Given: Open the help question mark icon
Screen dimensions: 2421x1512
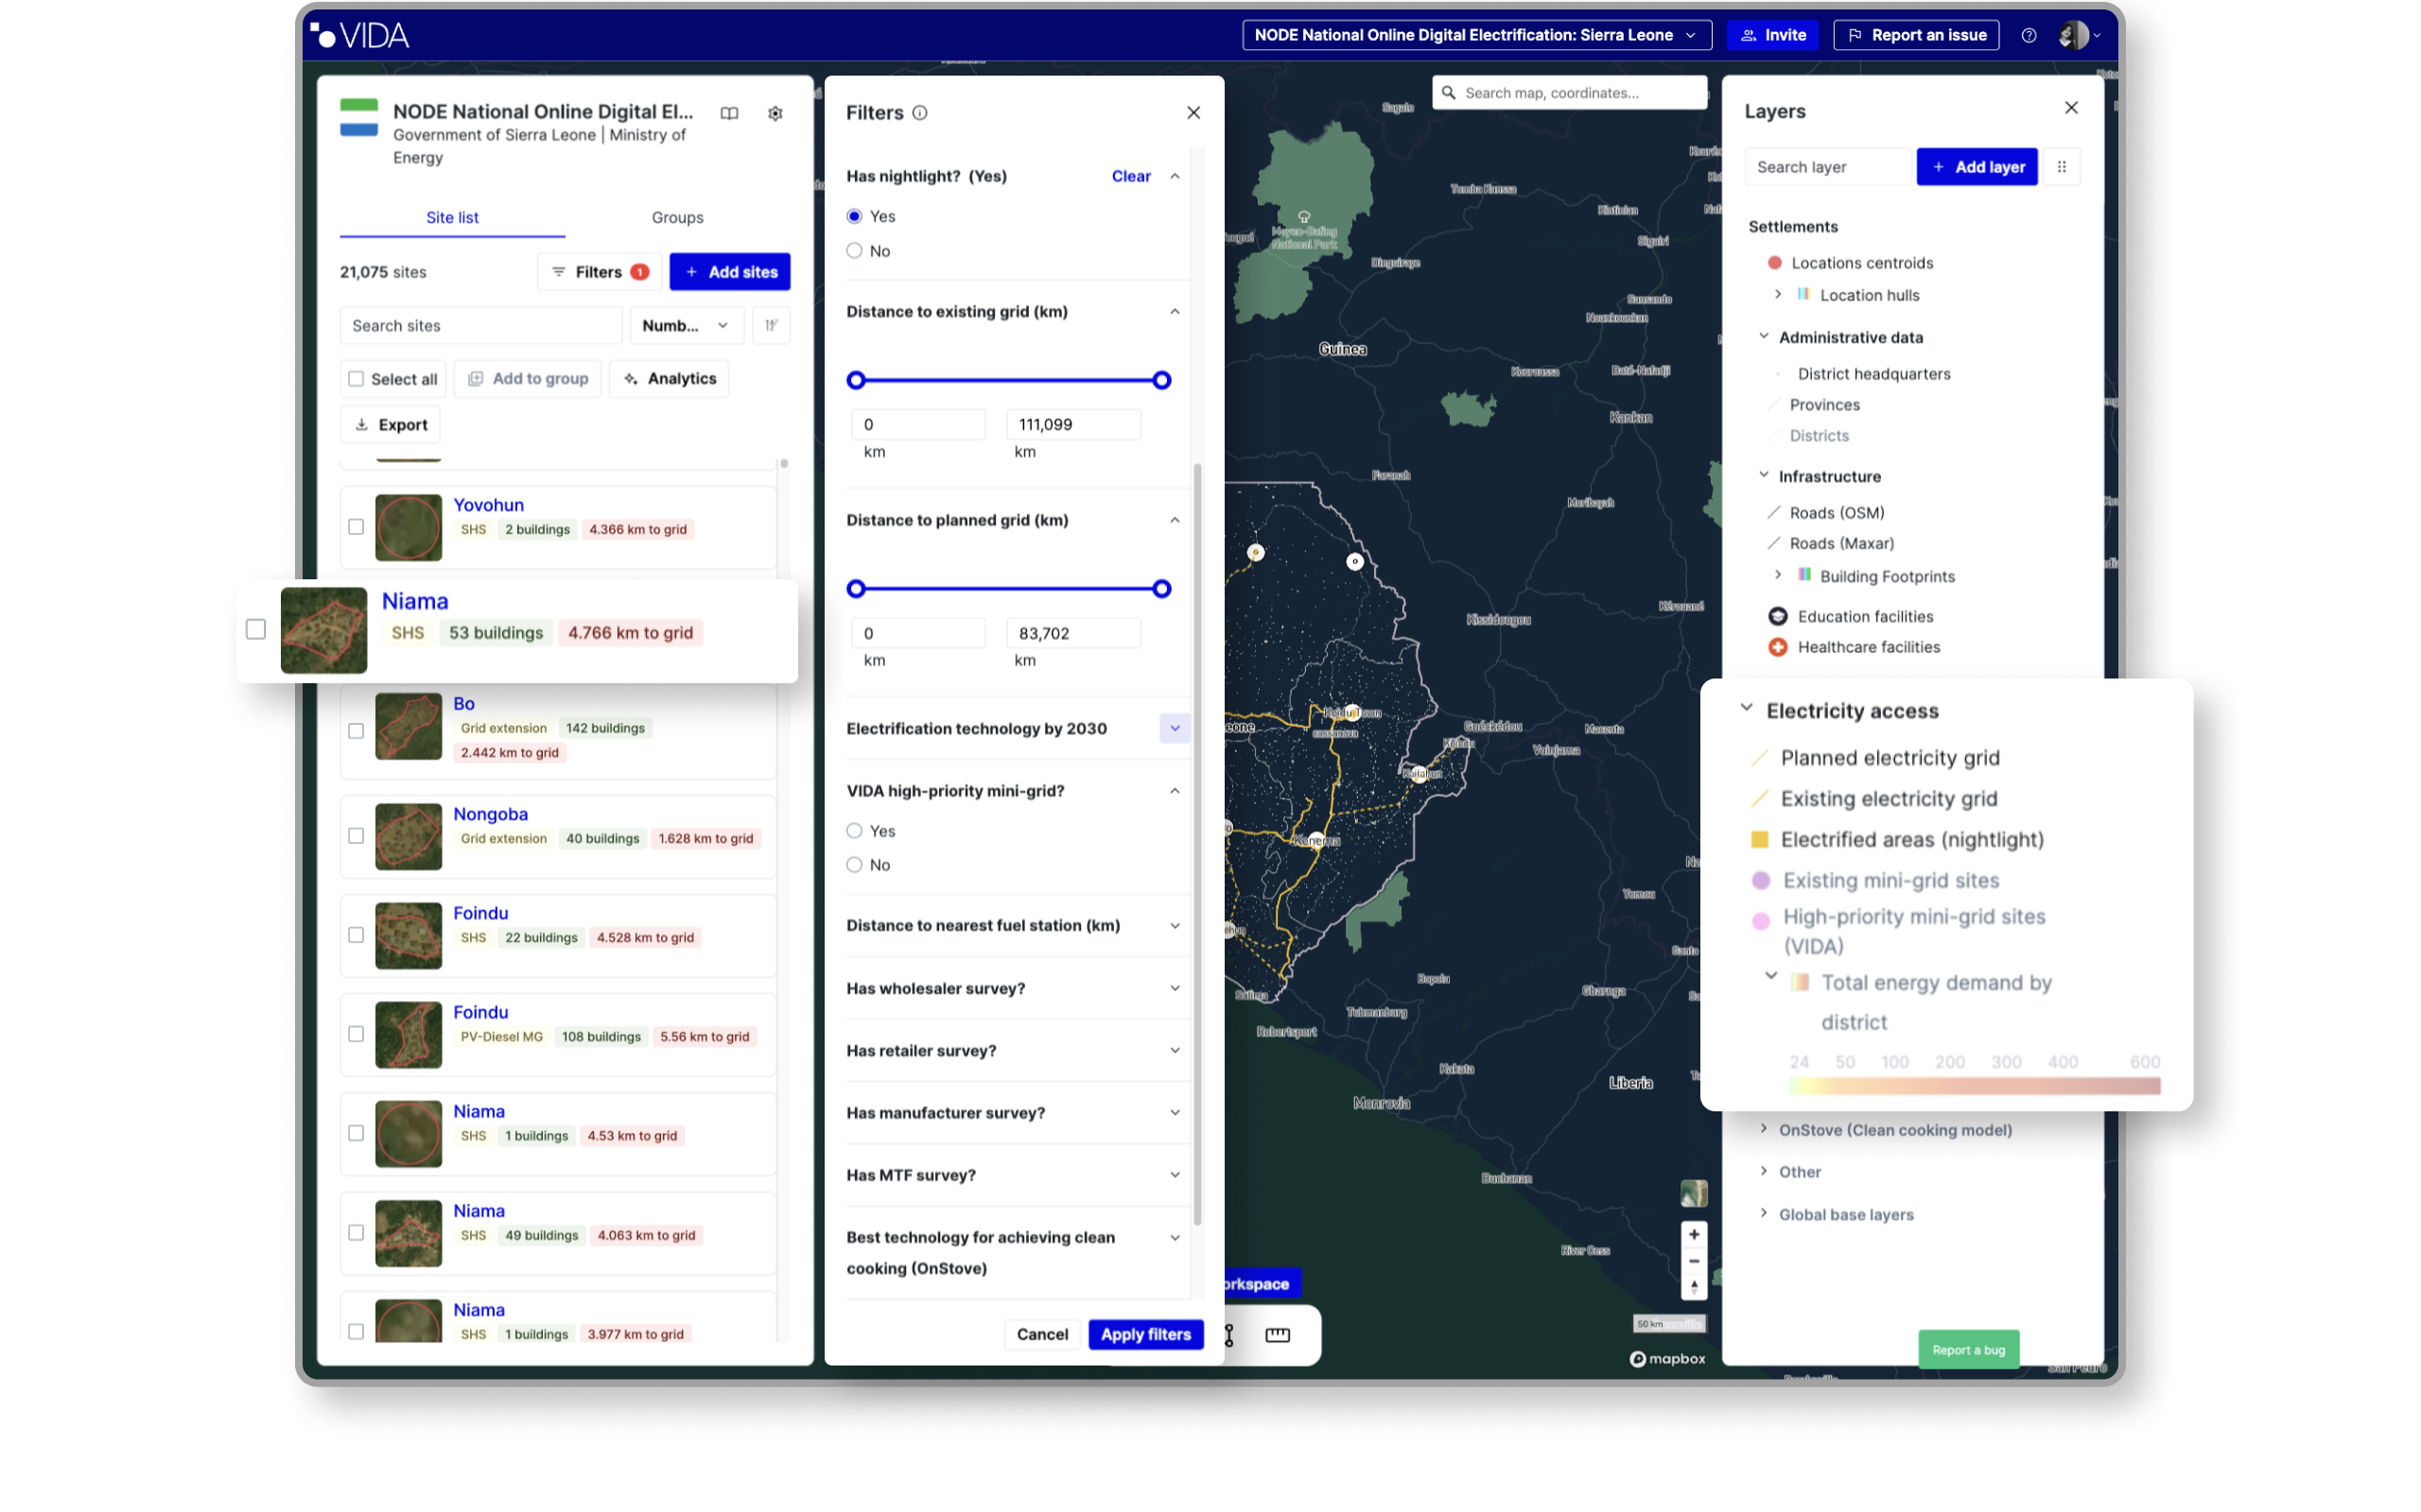Looking at the screenshot, I should (2028, 35).
